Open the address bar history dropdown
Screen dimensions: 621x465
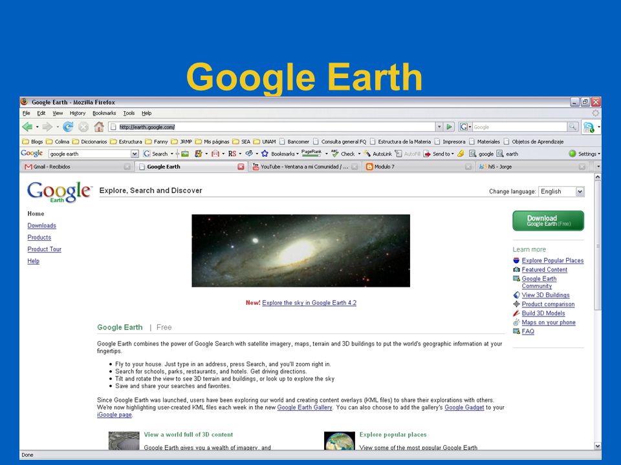(439, 127)
